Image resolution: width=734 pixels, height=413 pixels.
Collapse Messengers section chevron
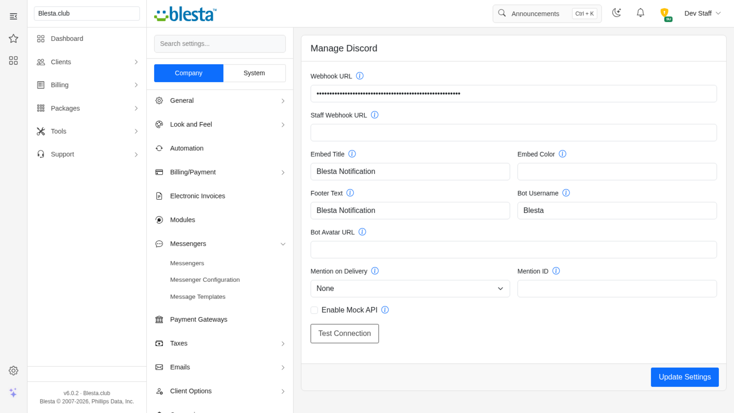pyautogui.click(x=283, y=244)
